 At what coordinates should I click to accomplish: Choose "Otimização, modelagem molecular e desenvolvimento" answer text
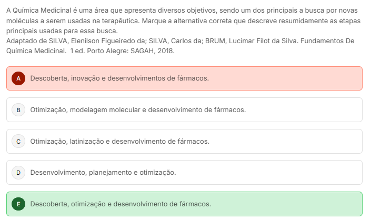click(x=138, y=110)
